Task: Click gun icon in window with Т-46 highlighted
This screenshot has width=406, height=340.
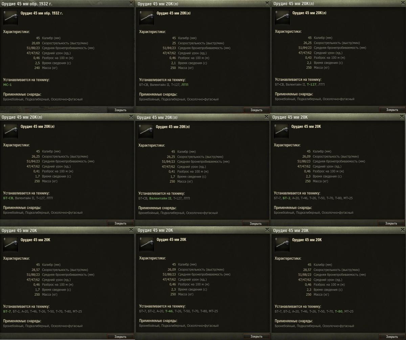Action: coord(146,244)
